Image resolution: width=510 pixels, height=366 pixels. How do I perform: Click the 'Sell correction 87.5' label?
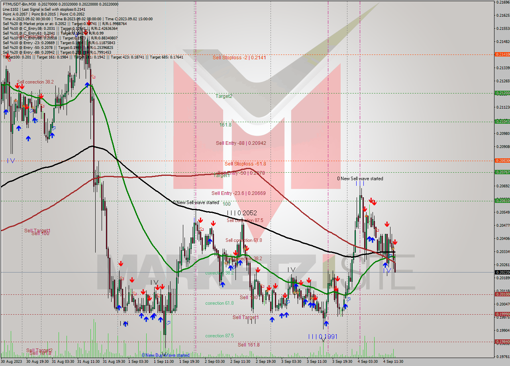click(x=245, y=220)
